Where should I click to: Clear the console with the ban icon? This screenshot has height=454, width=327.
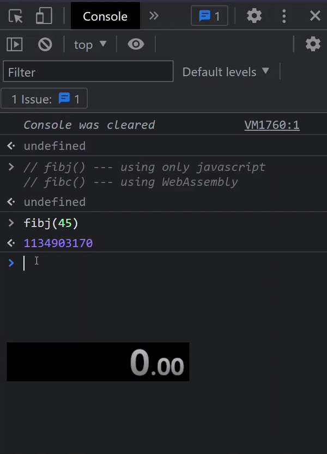(x=45, y=44)
